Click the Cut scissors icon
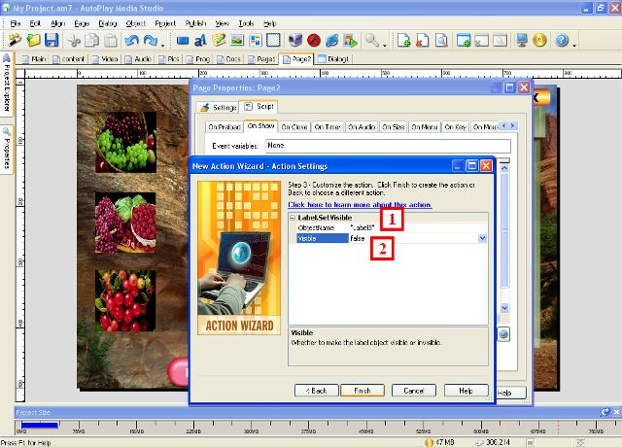 [x=73, y=41]
